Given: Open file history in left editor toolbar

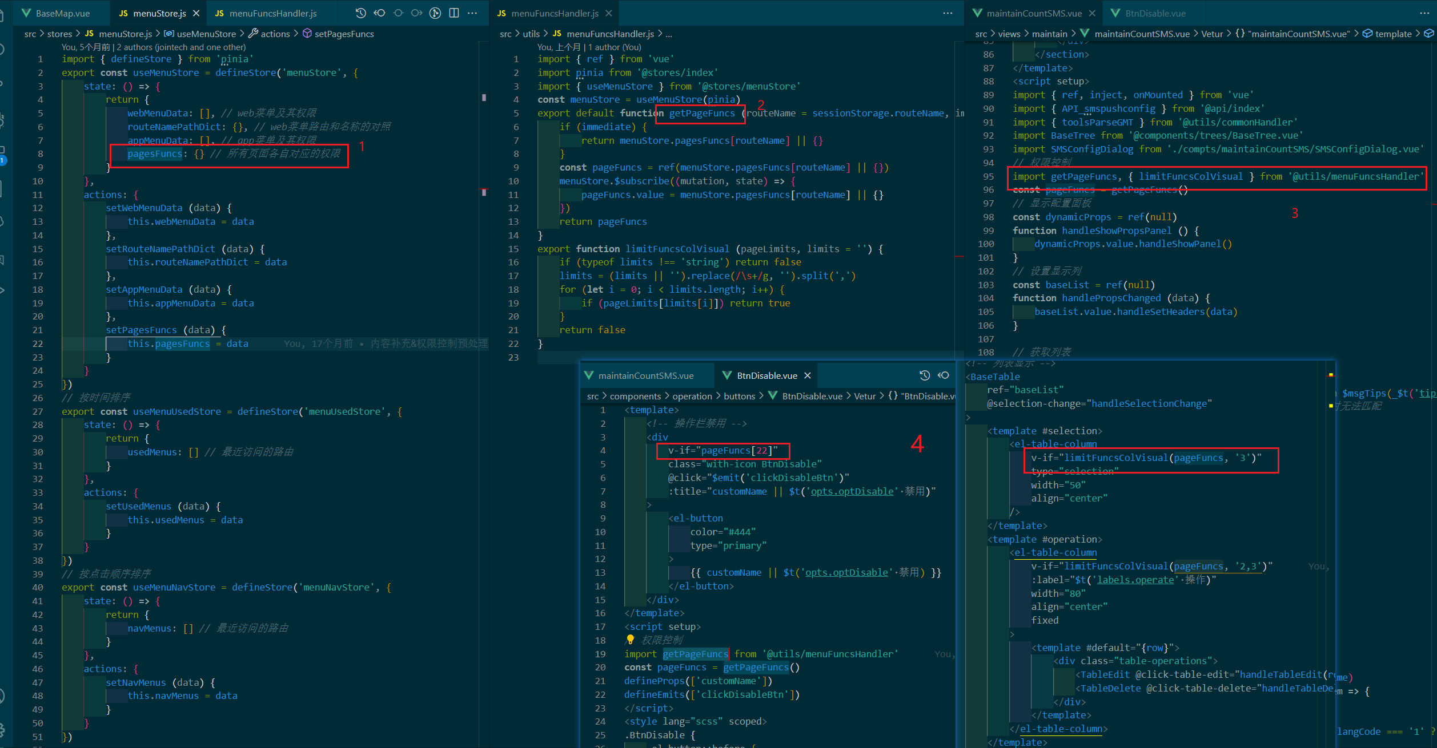Looking at the screenshot, I should coord(360,13).
